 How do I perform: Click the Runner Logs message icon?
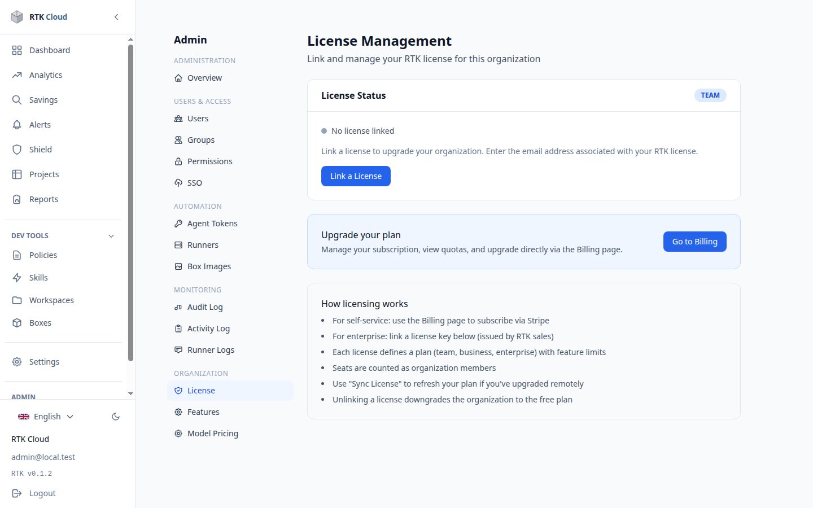point(178,350)
